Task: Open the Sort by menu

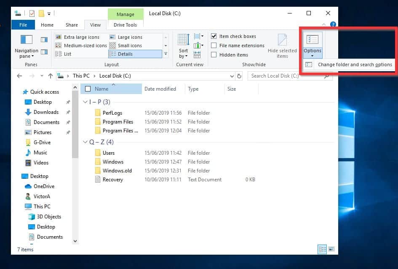Action: coord(183,46)
